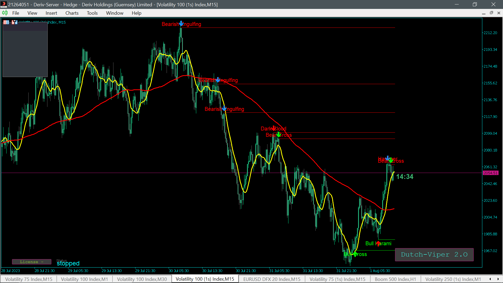Open the File menu
Image resolution: width=503 pixels, height=283 pixels.
click(x=16, y=13)
